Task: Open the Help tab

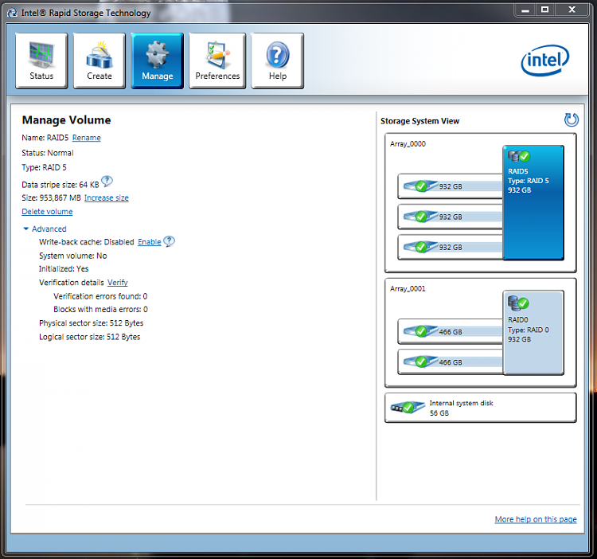Action: click(x=278, y=61)
